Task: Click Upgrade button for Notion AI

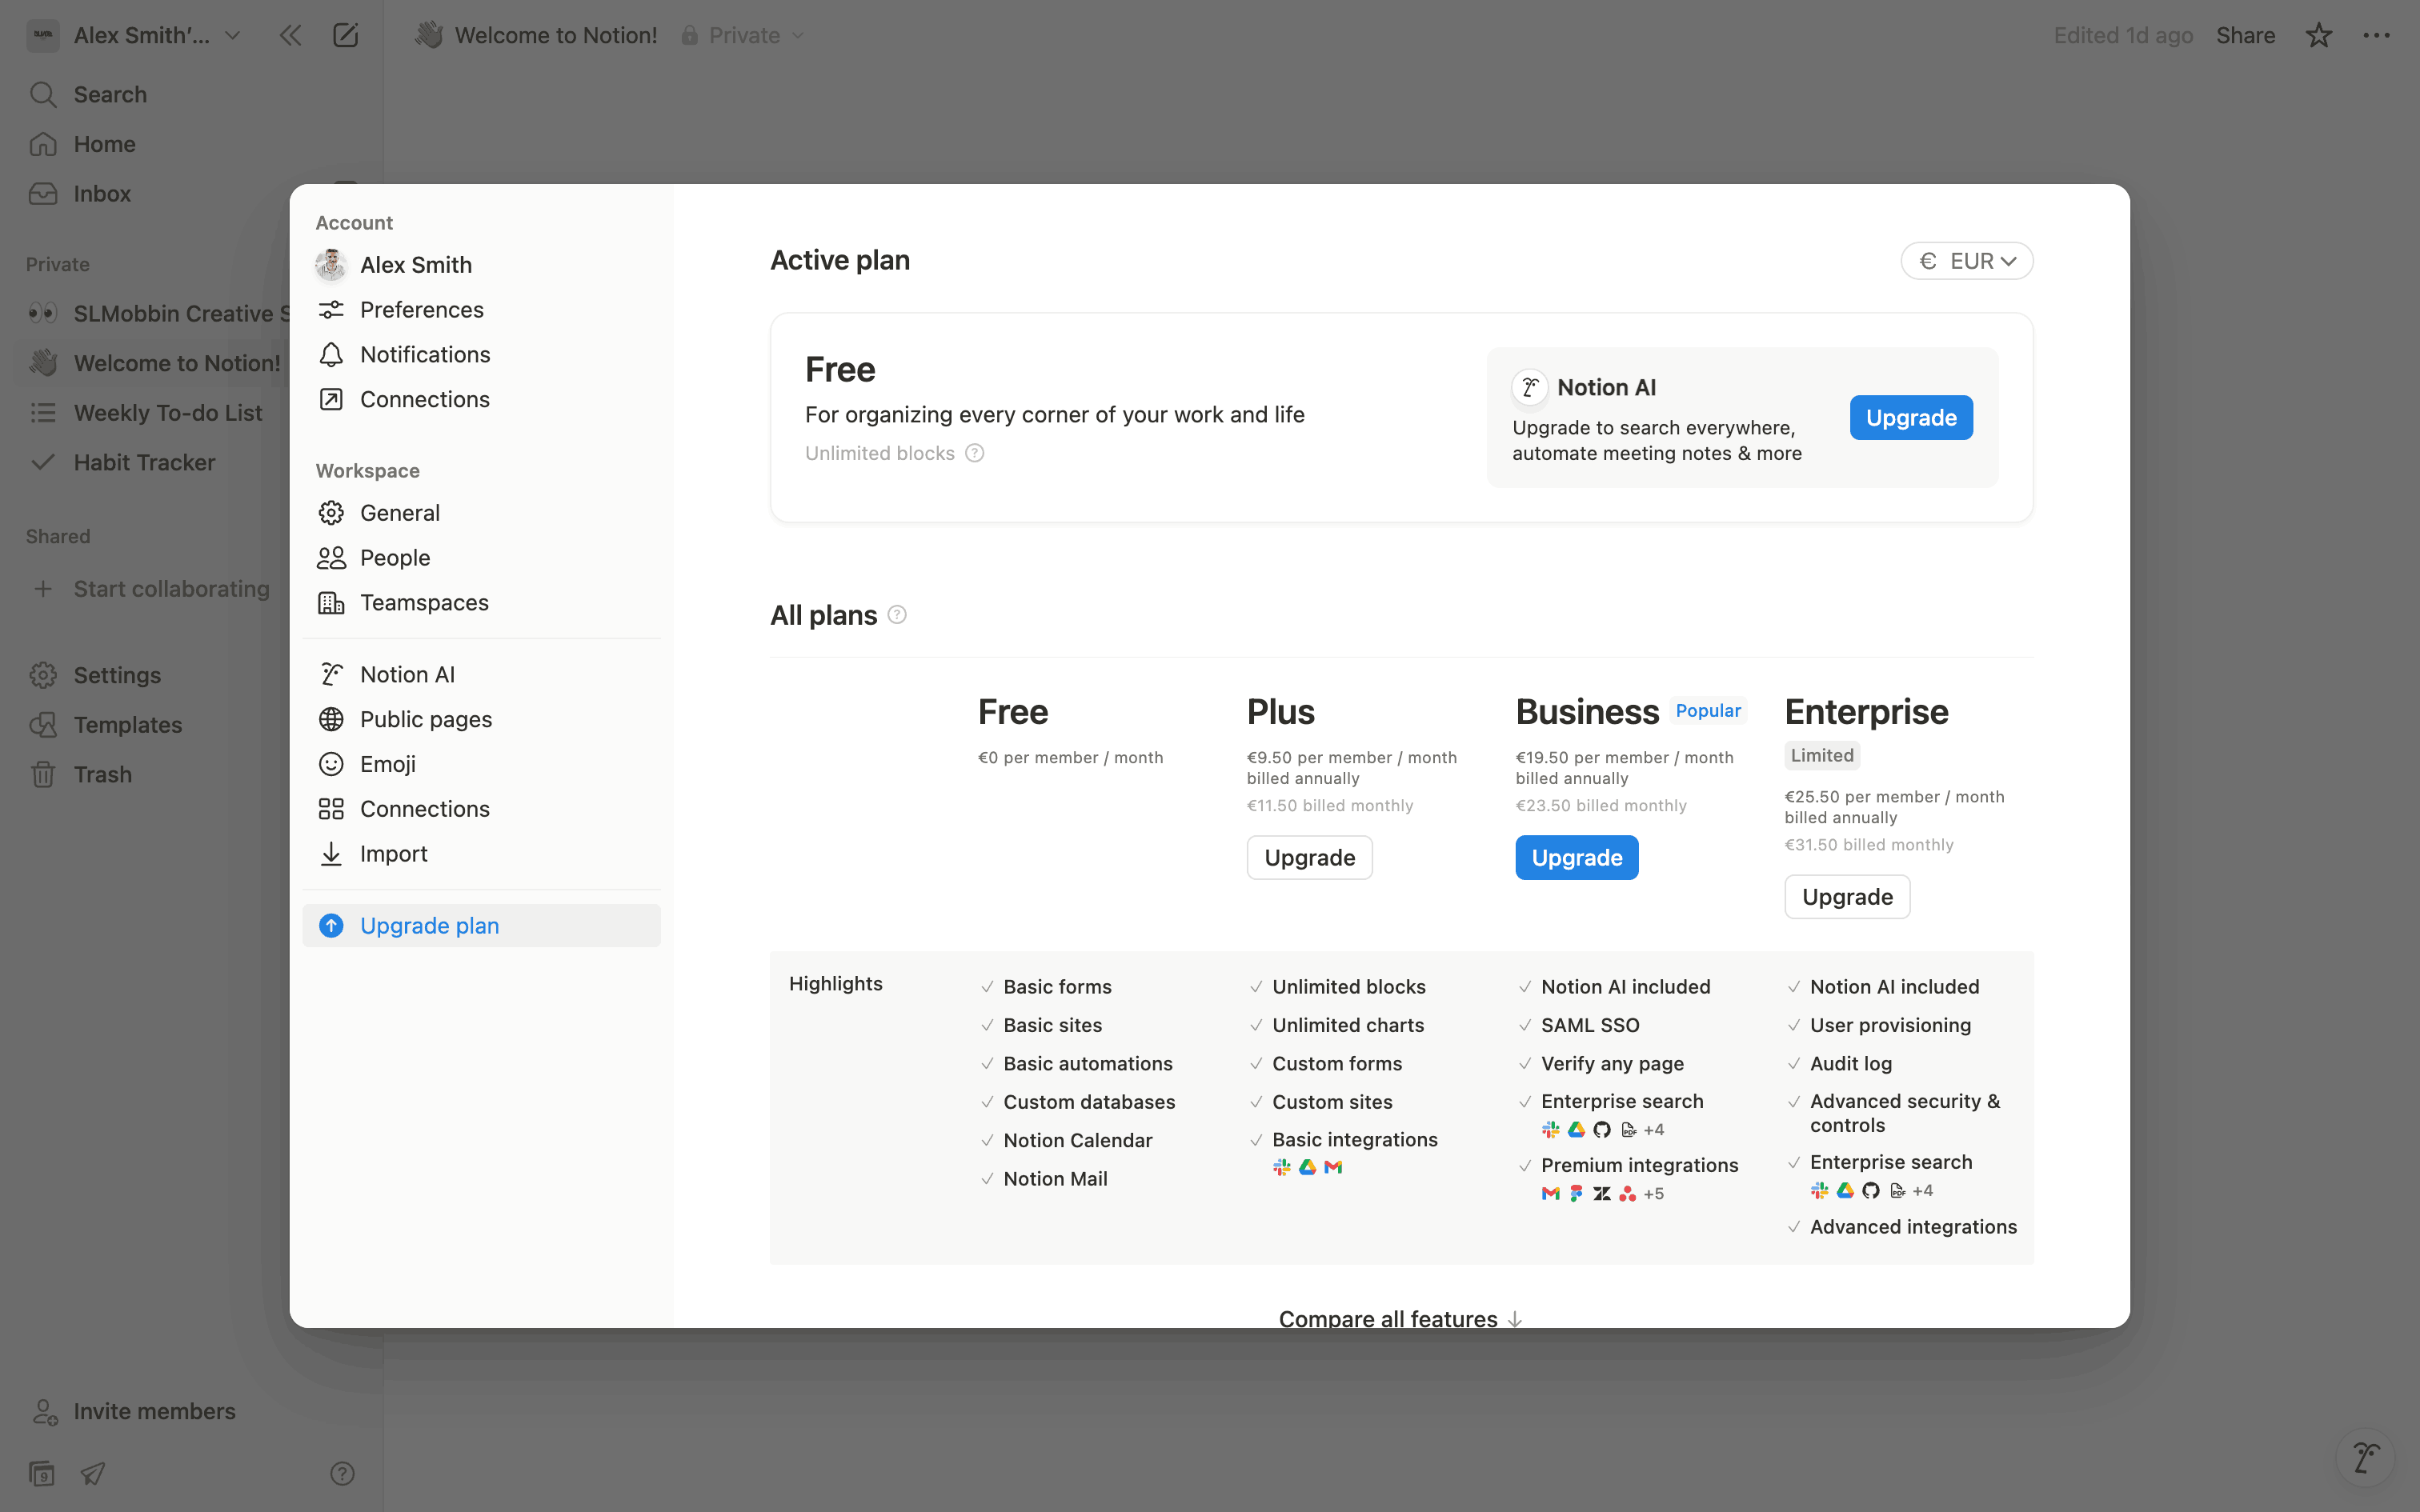Action: tap(1910, 418)
